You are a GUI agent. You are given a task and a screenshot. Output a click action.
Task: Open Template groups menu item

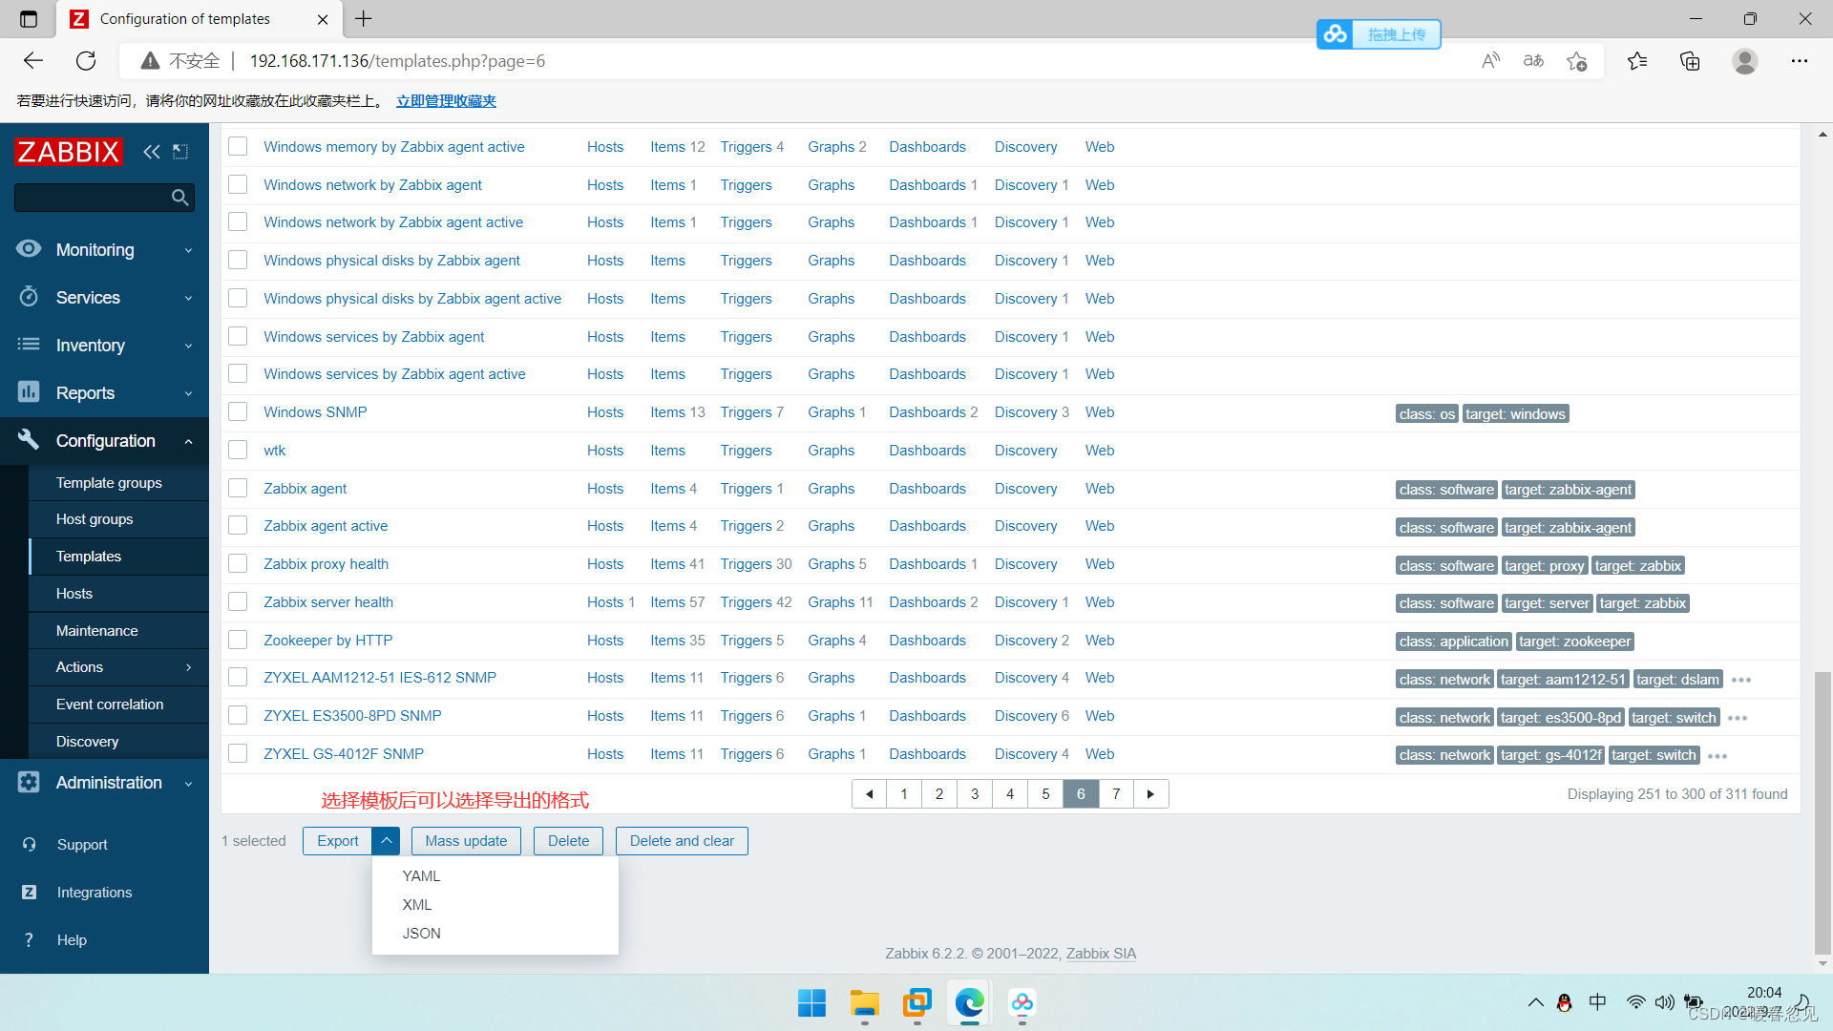click(109, 482)
